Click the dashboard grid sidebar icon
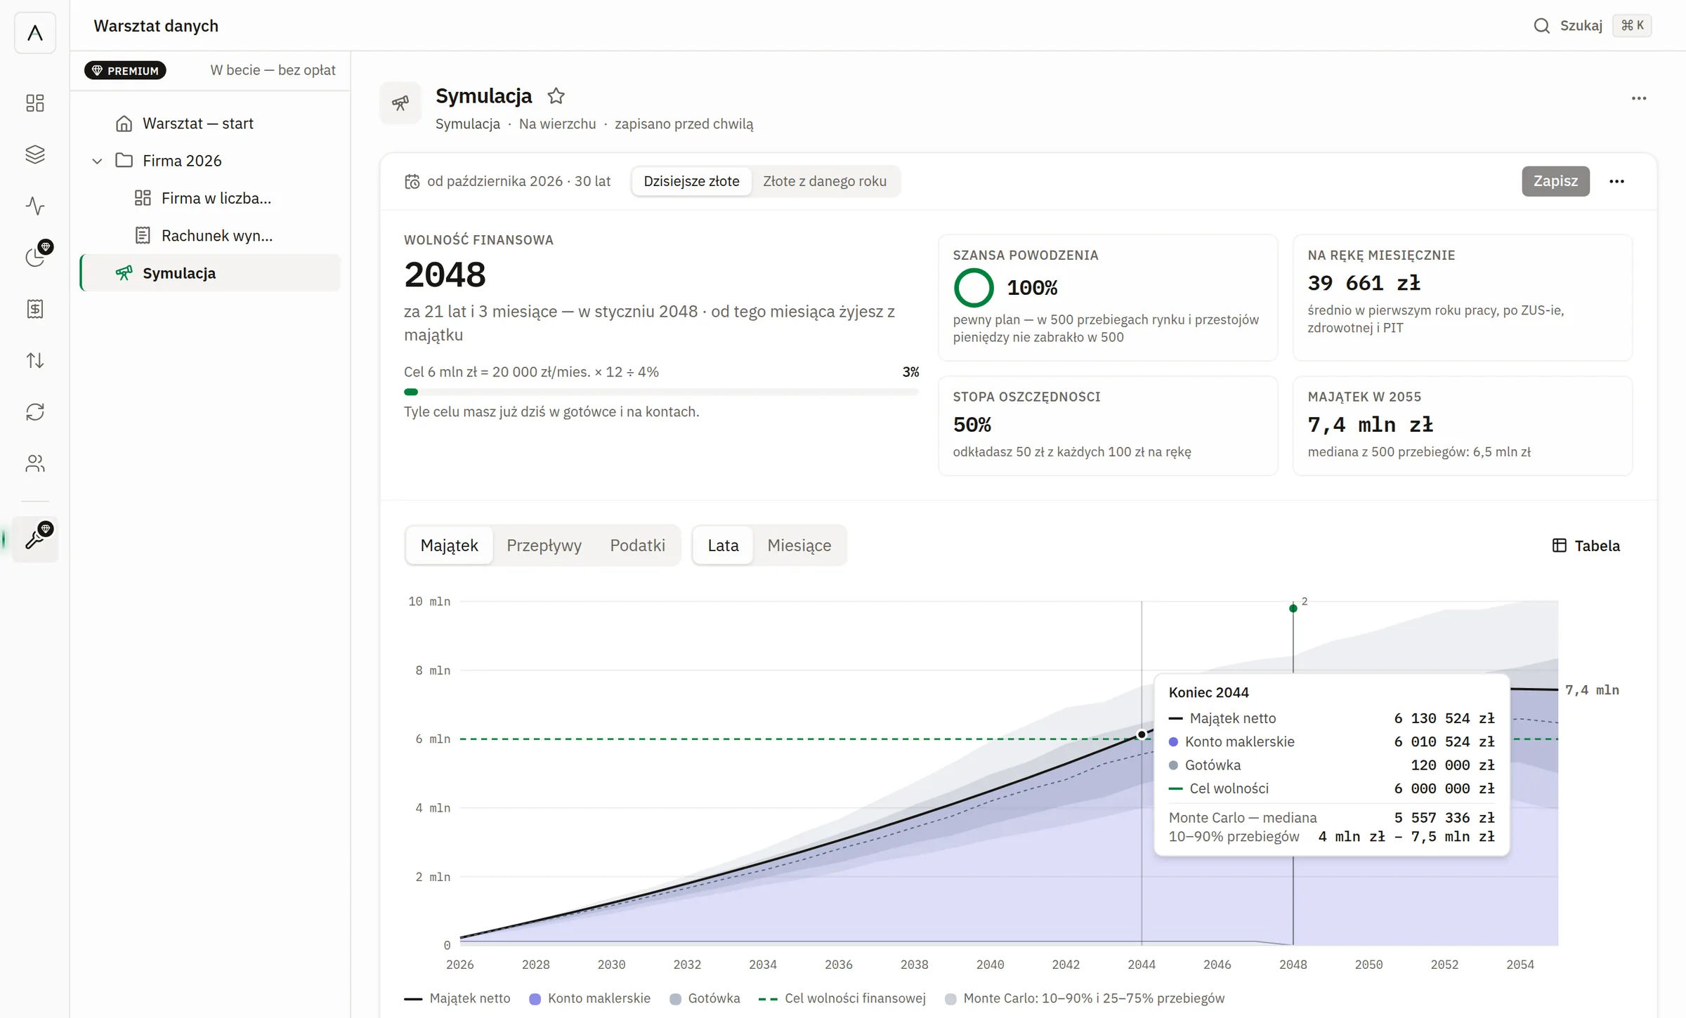The image size is (1686, 1018). click(35, 103)
